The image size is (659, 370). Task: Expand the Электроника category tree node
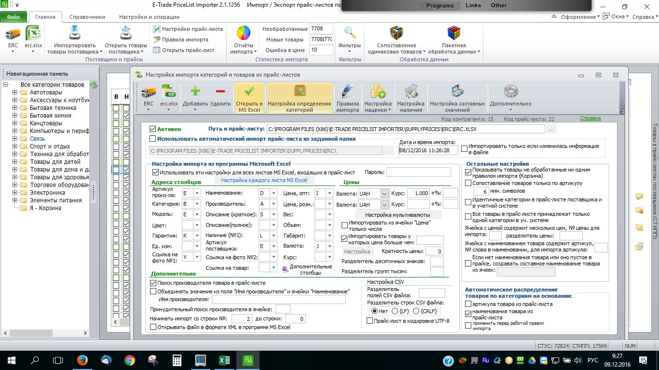(15, 193)
